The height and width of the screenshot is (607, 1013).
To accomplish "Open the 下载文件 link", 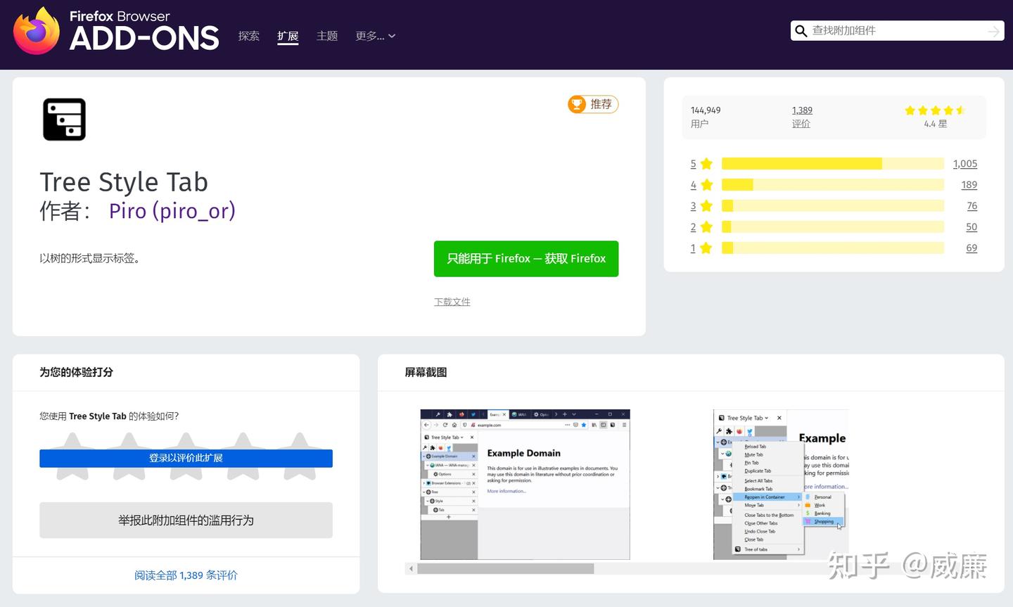I will click(x=452, y=301).
